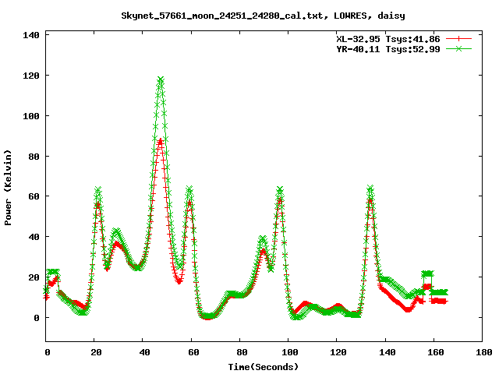Image resolution: width=499 pixels, height=374 pixels.
Task: Click the 80 tick label on the power axis
Action: coord(34,157)
